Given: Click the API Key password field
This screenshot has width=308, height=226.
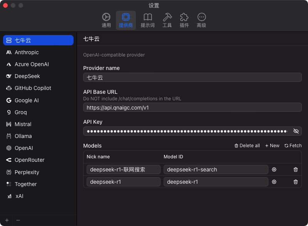Looking at the screenshot, I should 192,131.
